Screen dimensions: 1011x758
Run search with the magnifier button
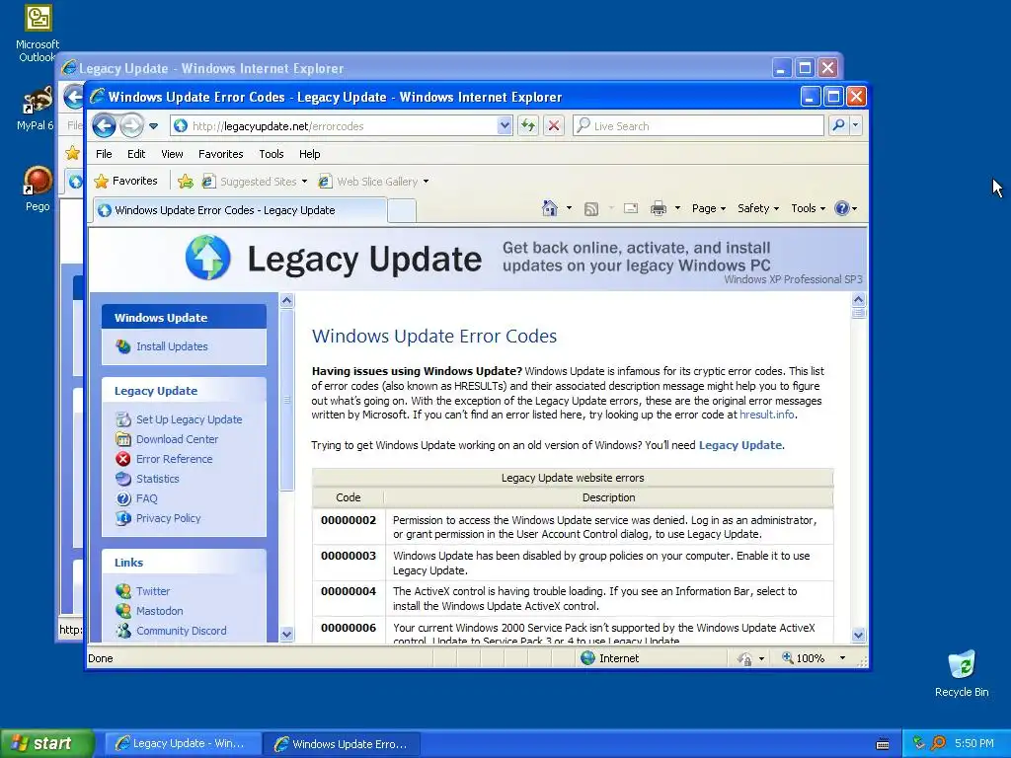[x=839, y=125]
